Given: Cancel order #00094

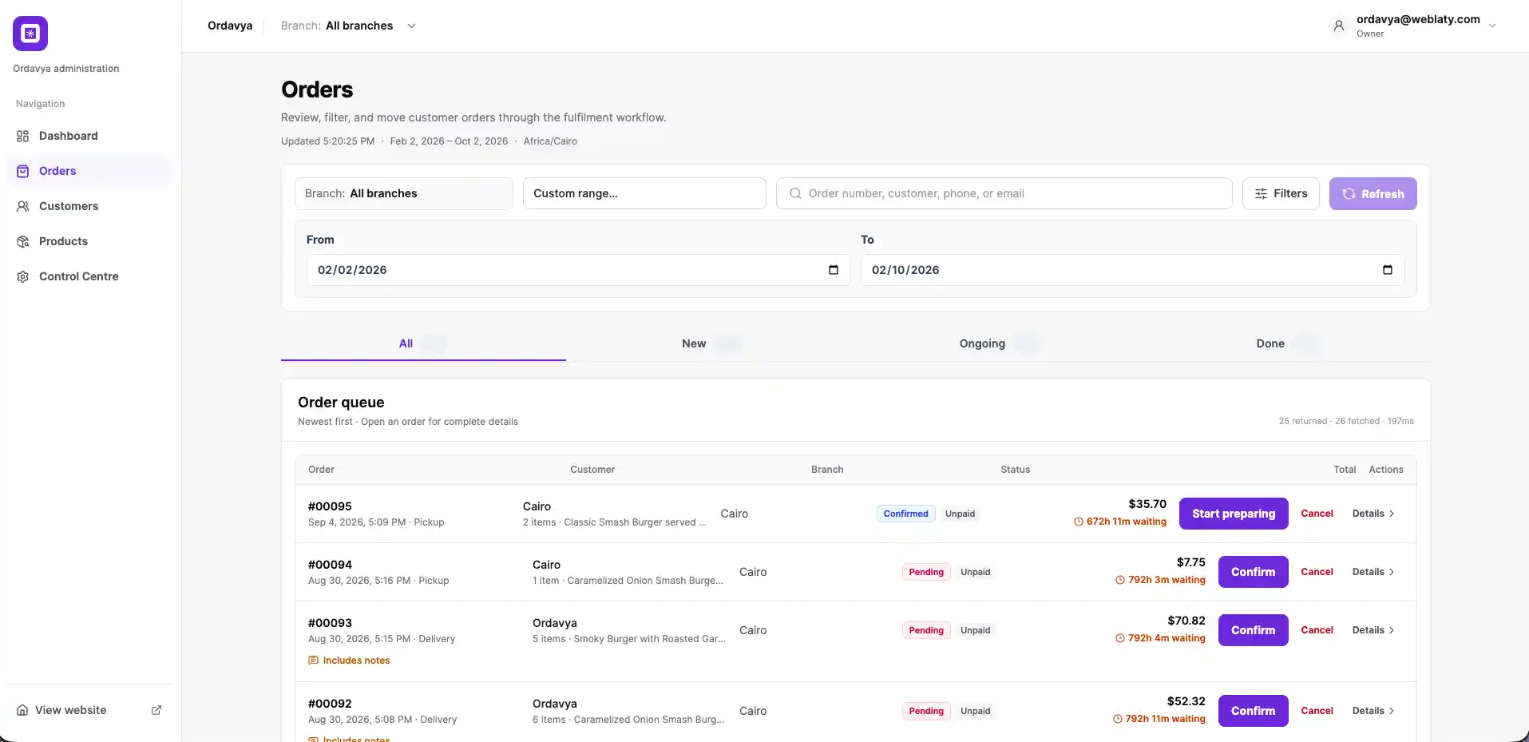Looking at the screenshot, I should [1317, 572].
